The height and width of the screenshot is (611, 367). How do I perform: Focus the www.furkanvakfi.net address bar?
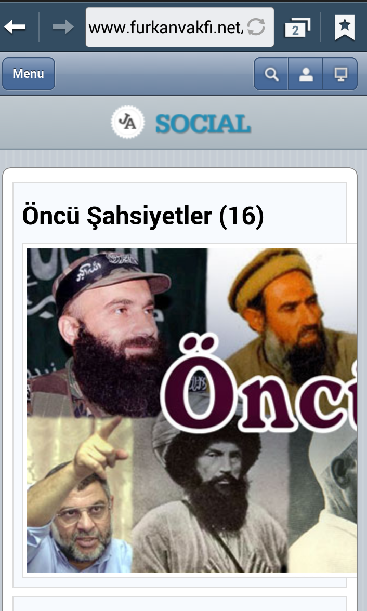[166, 27]
